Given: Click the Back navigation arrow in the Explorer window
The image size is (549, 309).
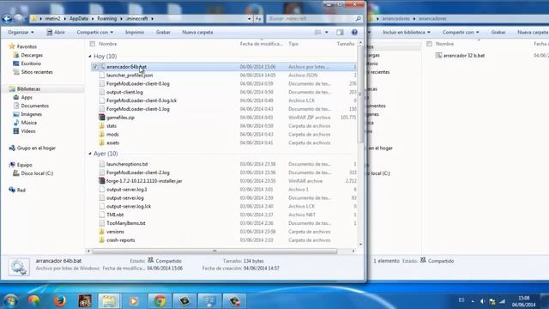Looking at the screenshot, I should pos(7,19).
